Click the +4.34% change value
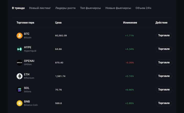The width and height of the screenshot is (184, 113). 129,49
